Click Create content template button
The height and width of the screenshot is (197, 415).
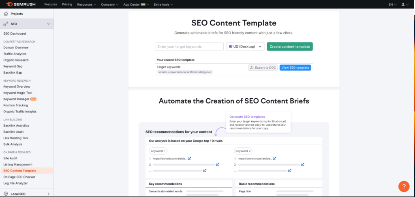[x=289, y=47]
